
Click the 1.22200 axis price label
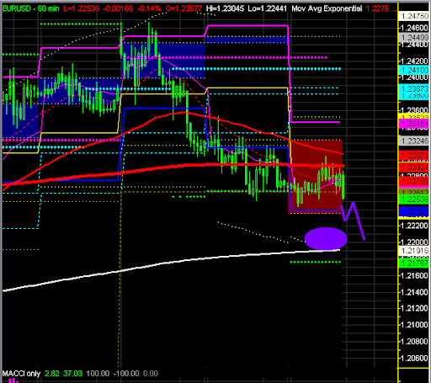pyautogui.click(x=414, y=226)
